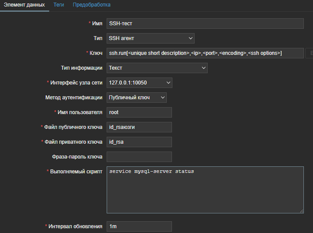Focus the Ключ field with ssh.run

[205, 53]
